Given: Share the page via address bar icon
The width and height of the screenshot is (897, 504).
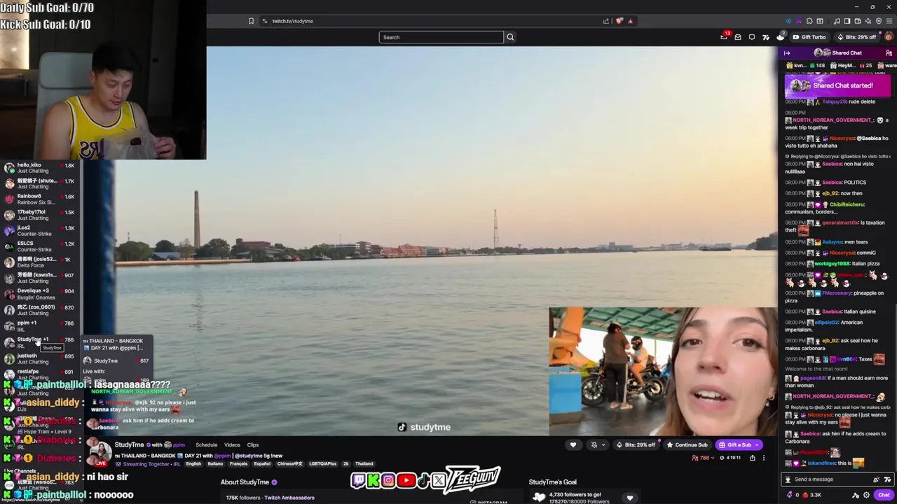Looking at the screenshot, I should coord(606,21).
